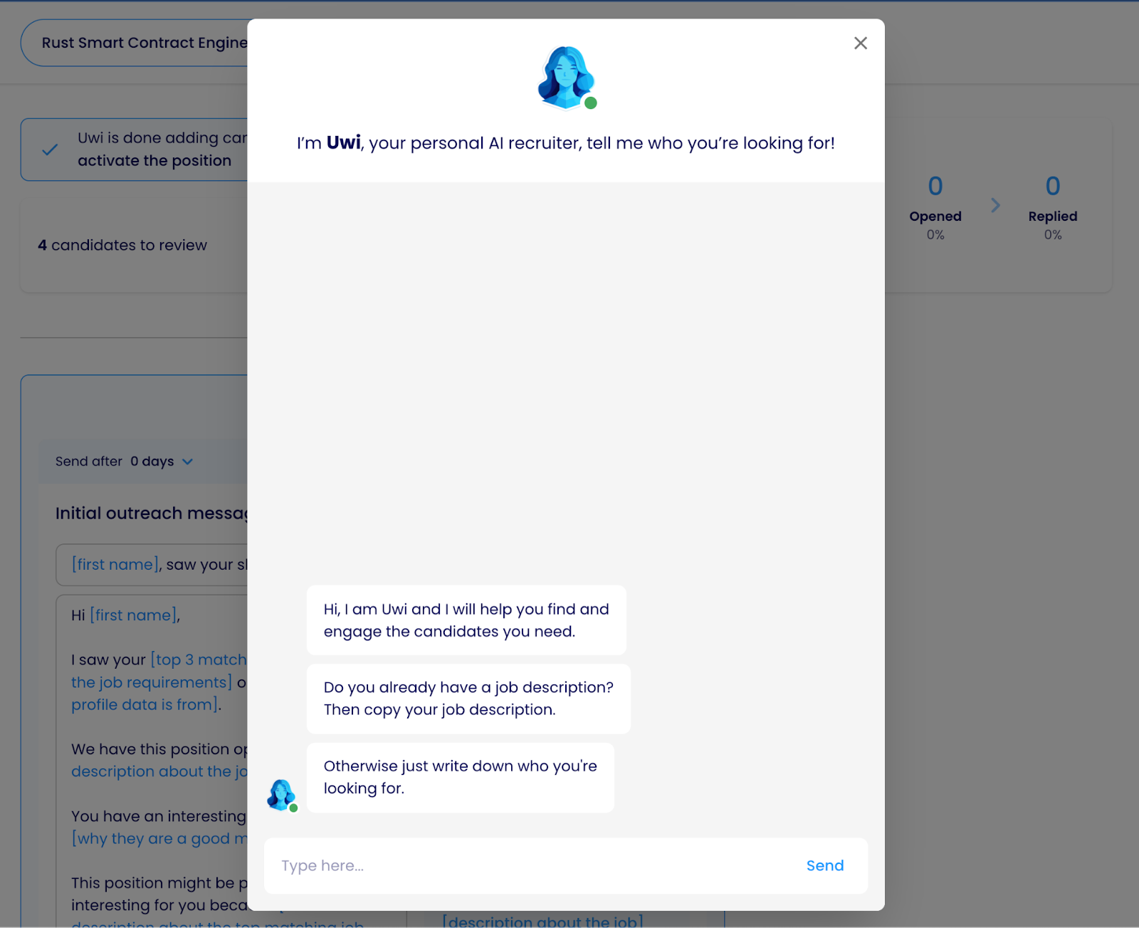
Task: Select the [first name] placeholder after Hi
Action: tap(133, 615)
